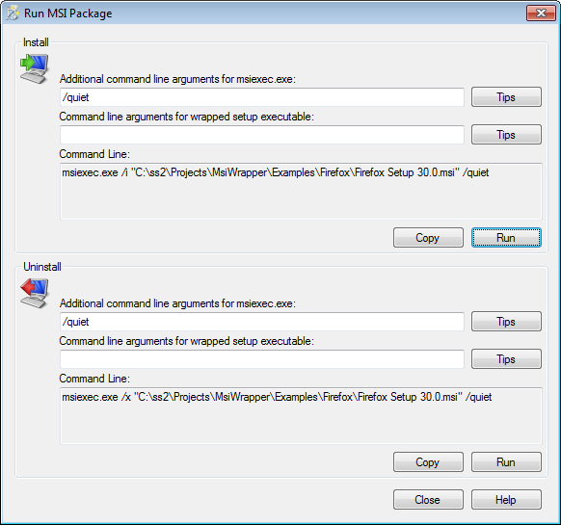The image size is (561, 525).
Task: Click the red X window close button
Action: tap(541, 13)
